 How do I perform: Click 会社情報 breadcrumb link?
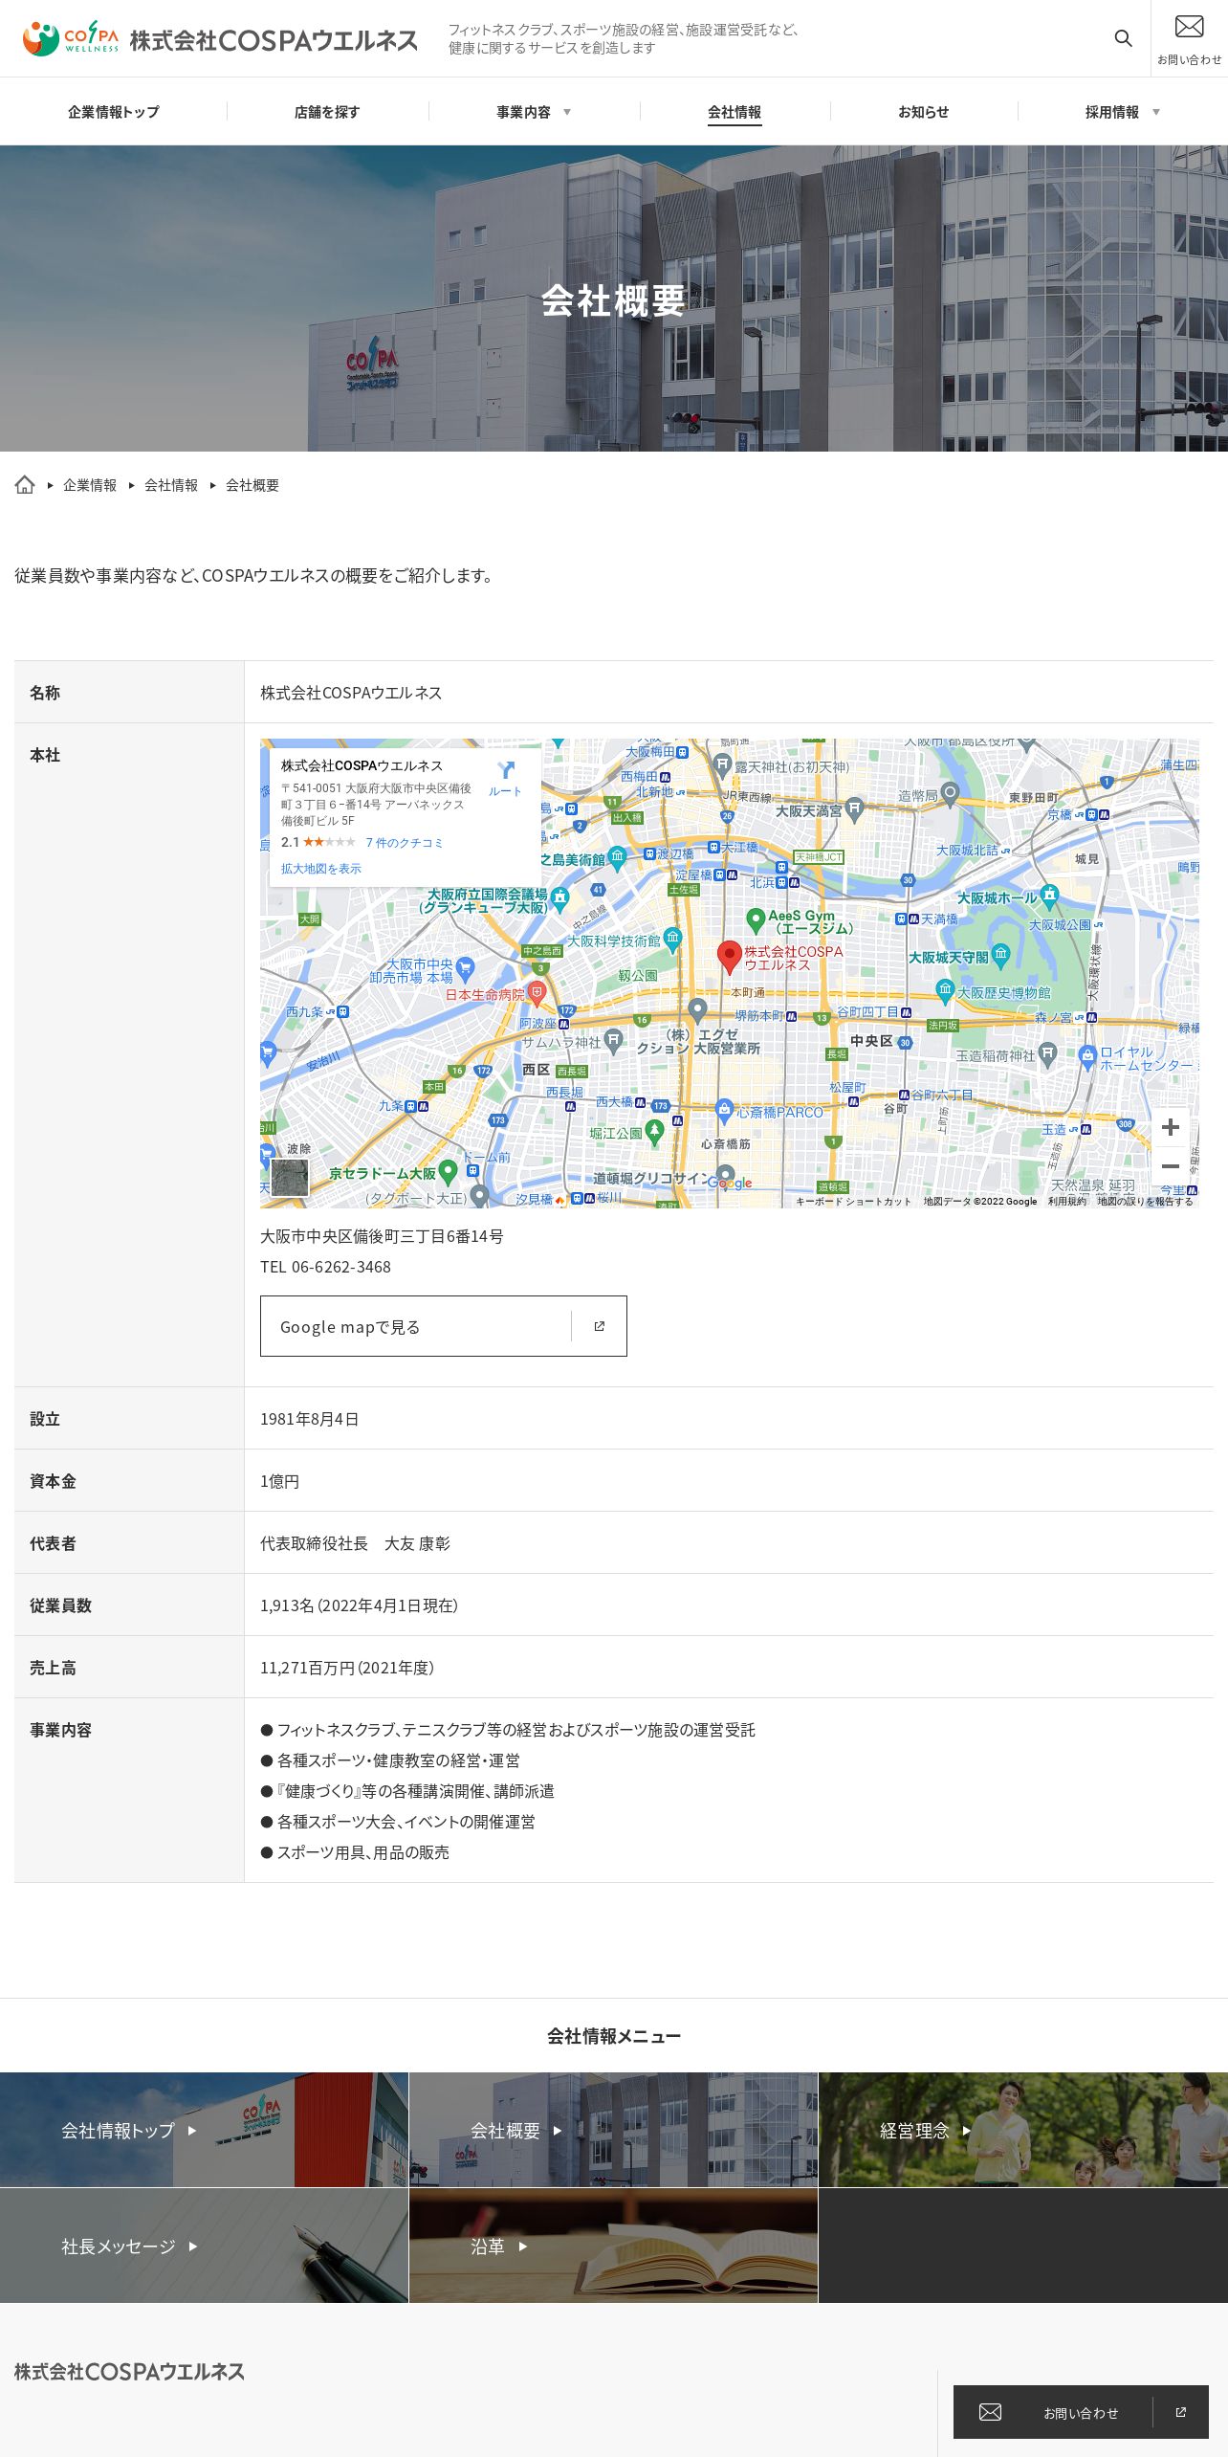tap(171, 485)
